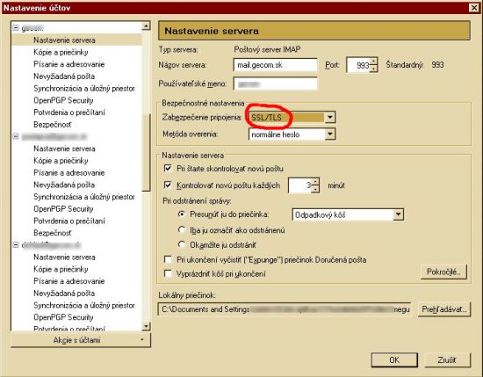
Task: Cancel with the Zrušiť button
Action: tap(447, 359)
